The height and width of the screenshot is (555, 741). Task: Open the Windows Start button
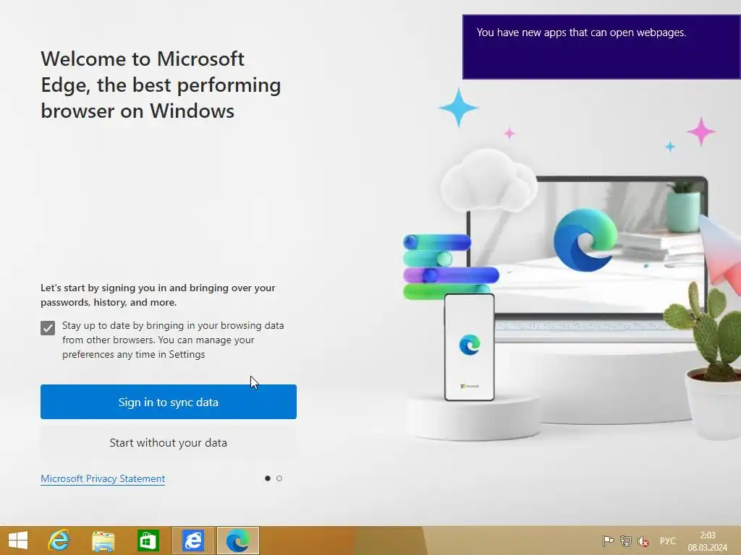[18, 541]
